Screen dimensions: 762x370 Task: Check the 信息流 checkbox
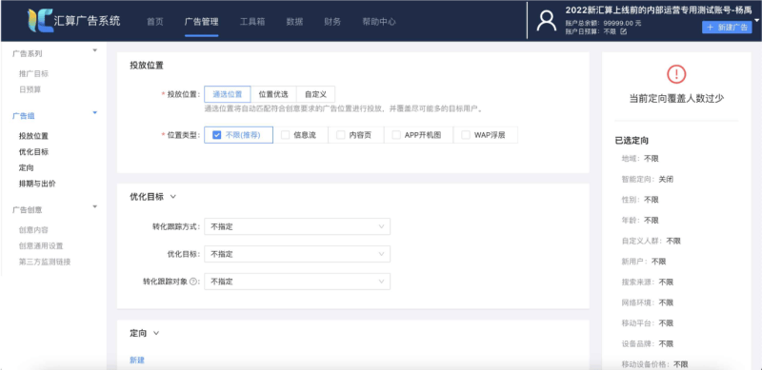285,135
